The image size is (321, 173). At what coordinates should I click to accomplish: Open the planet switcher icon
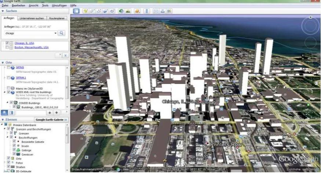[137, 11]
